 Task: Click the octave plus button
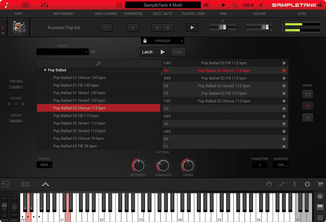click(x=23, y=104)
